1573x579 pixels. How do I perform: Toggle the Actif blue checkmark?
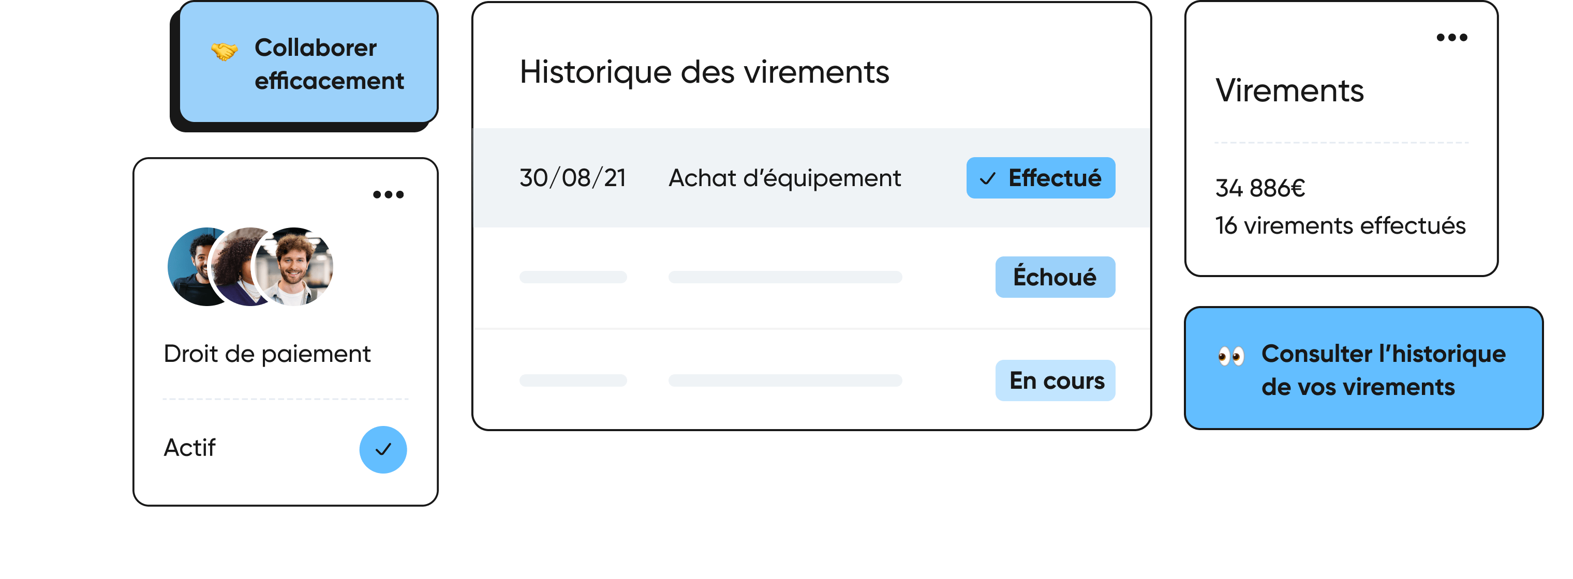pyautogui.click(x=383, y=450)
